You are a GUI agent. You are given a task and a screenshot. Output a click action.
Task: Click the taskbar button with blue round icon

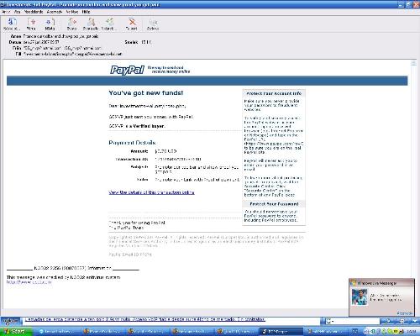pyautogui.click(x=58, y=332)
